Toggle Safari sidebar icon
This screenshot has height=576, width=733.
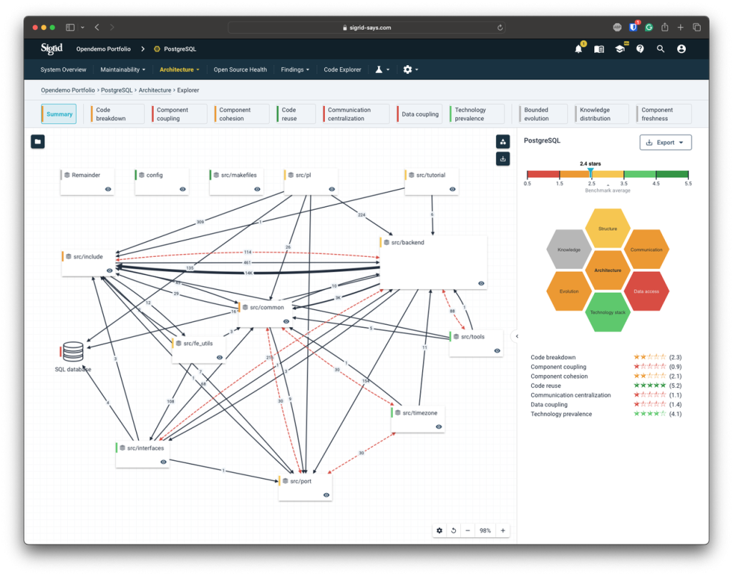[70, 28]
